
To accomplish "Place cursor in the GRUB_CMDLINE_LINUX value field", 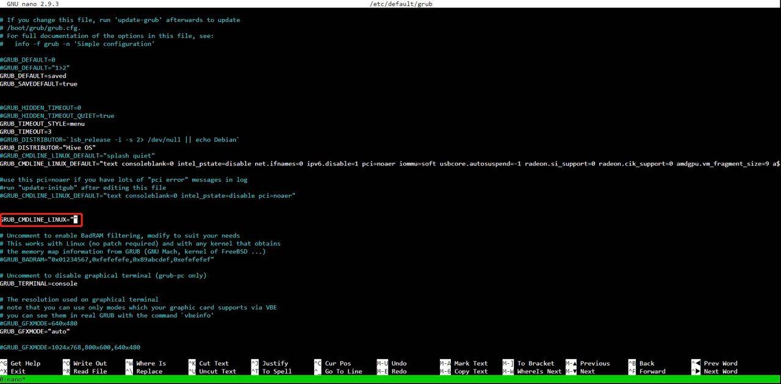I will [75, 220].
